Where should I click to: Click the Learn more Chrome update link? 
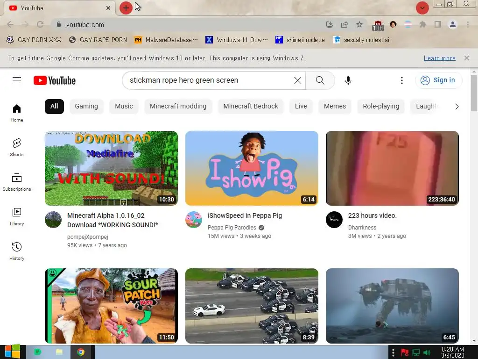439,58
